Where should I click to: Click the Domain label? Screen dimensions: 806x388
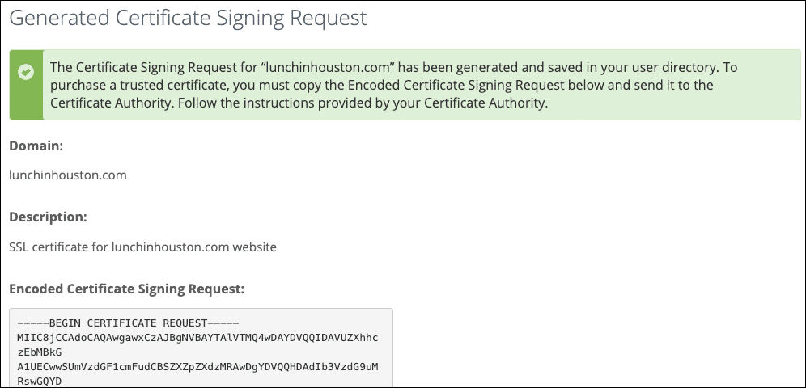pyautogui.click(x=36, y=145)
